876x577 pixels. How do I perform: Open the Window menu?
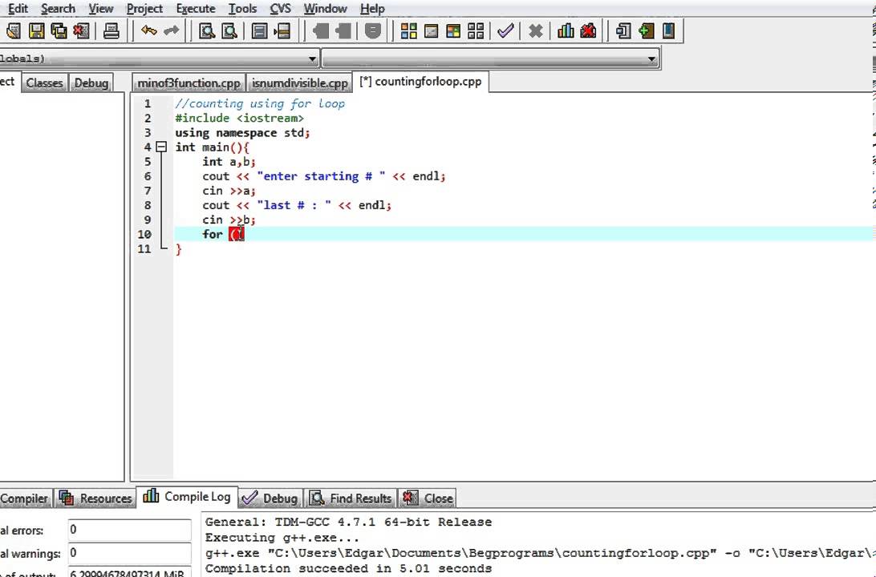(325, 8)
